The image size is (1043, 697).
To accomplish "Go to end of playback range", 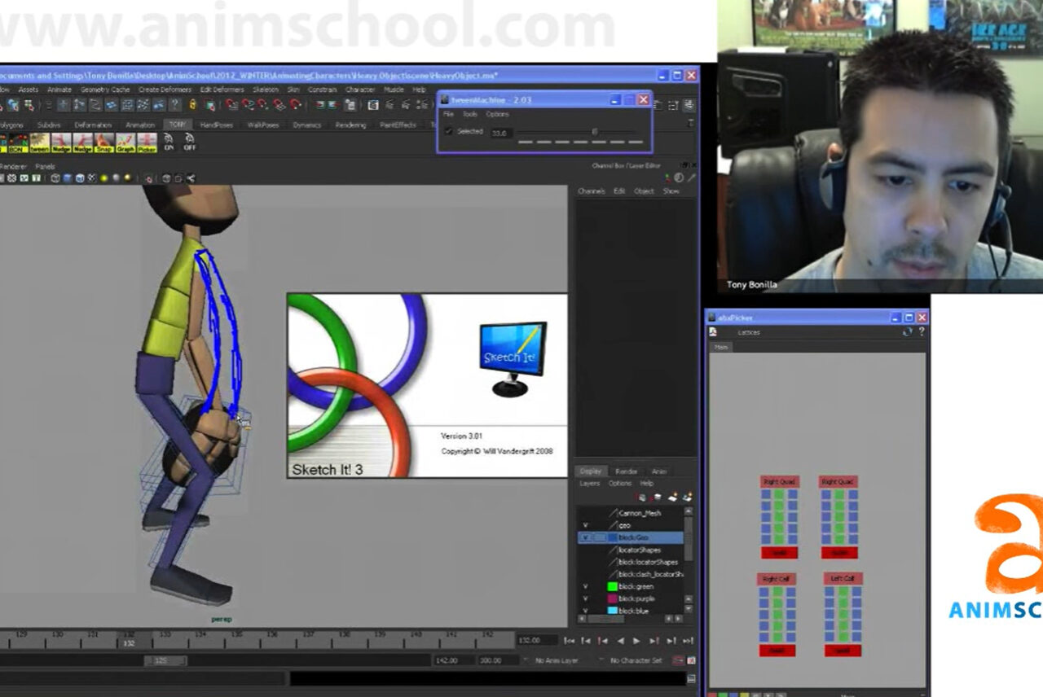I will point(688,641).
